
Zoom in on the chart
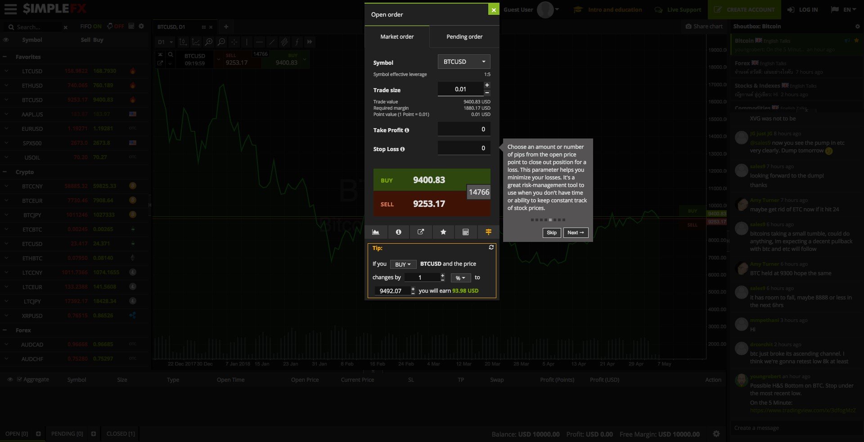[x=209, y=42]
